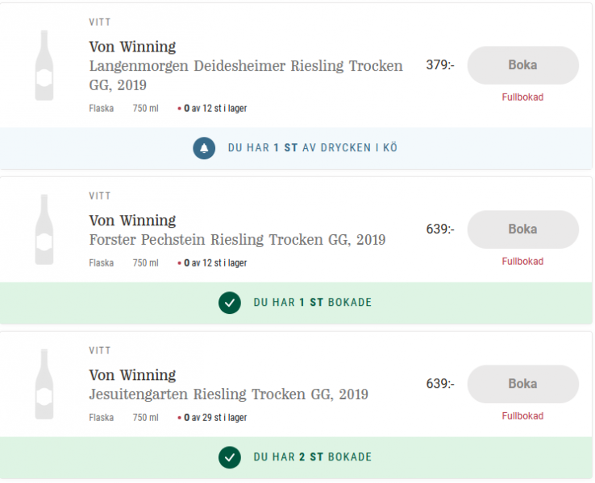Click the 'Du har 1 st av drycken i kö' banner
This screenshot has width=595, height=483.
[296, 148]
